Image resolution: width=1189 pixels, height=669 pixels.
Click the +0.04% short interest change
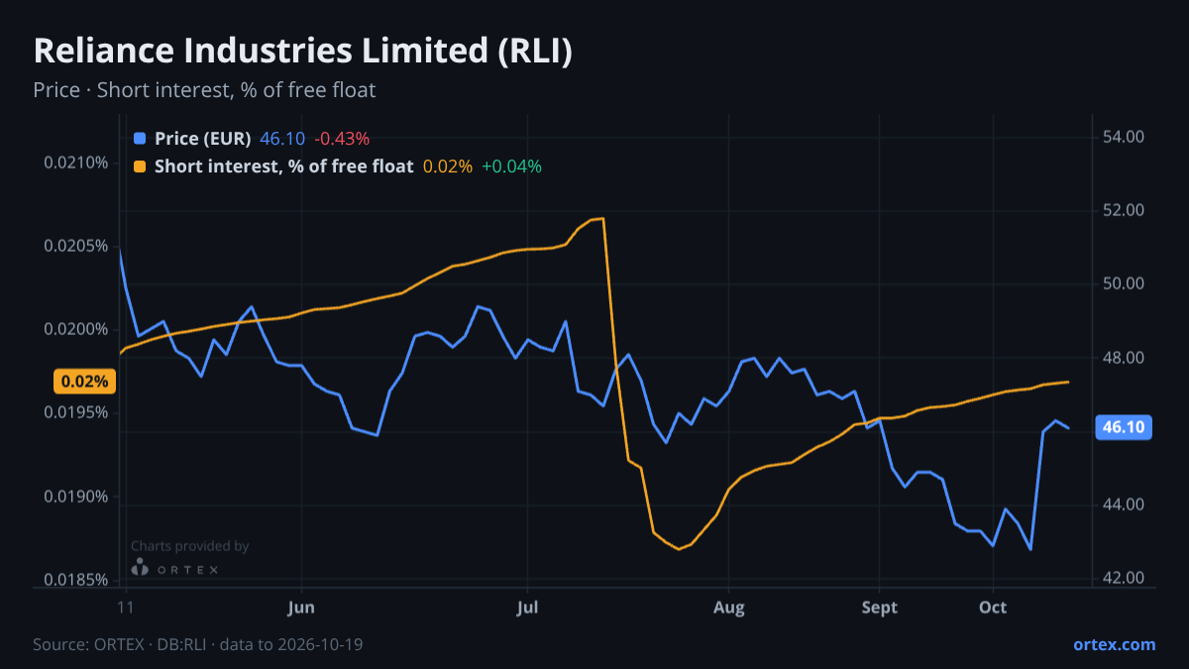click(511, 167)
